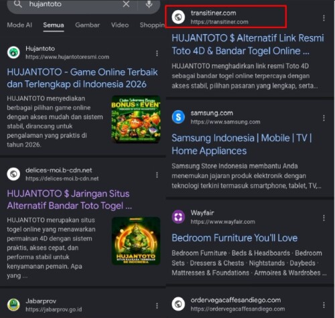Switch to the Mode AI tab

coord(19,25)
